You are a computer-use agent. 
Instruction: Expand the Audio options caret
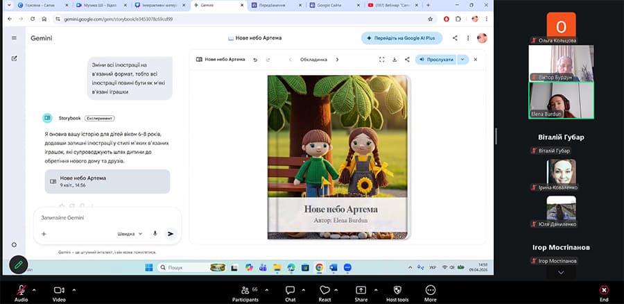[x=36, y=289]
